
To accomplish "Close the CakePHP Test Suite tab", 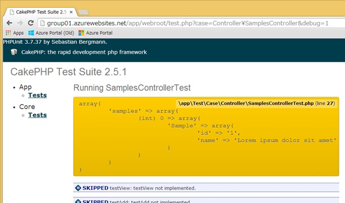I will tap(71, 12).
